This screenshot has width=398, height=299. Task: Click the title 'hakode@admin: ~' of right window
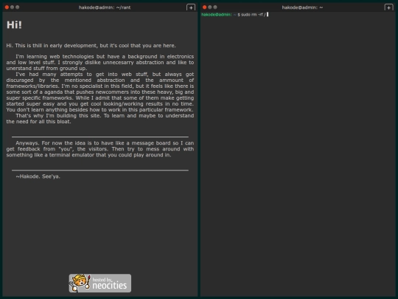tap(302, 7)
